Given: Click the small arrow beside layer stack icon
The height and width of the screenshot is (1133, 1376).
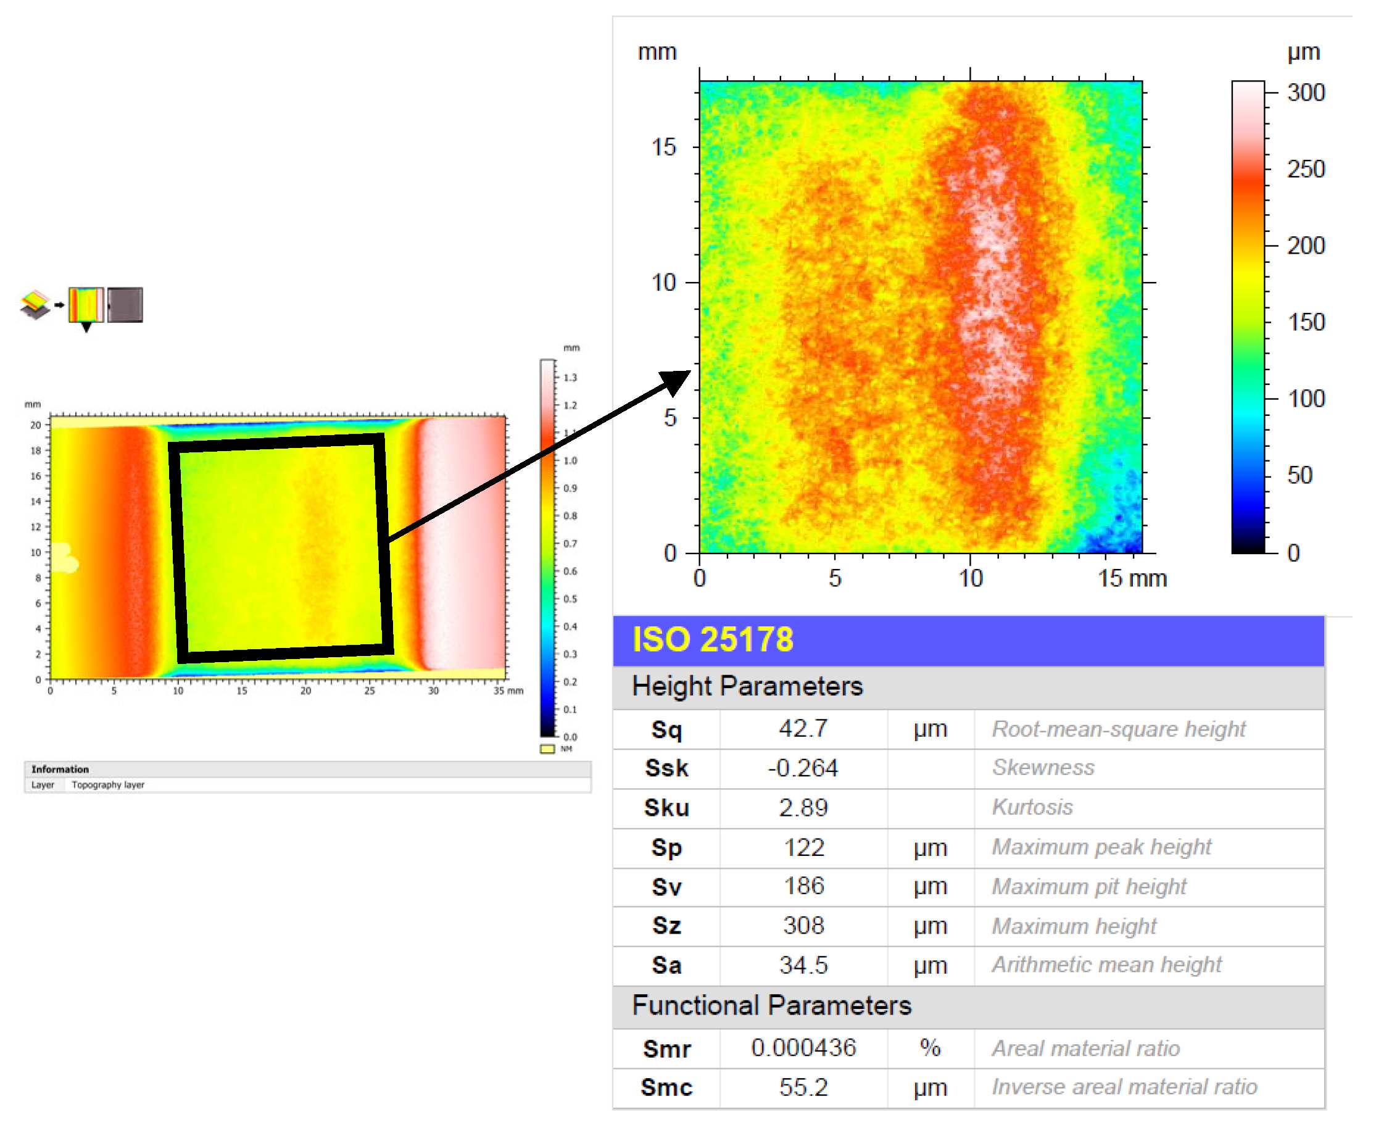Looking at the screenshot, I should 59,305.
